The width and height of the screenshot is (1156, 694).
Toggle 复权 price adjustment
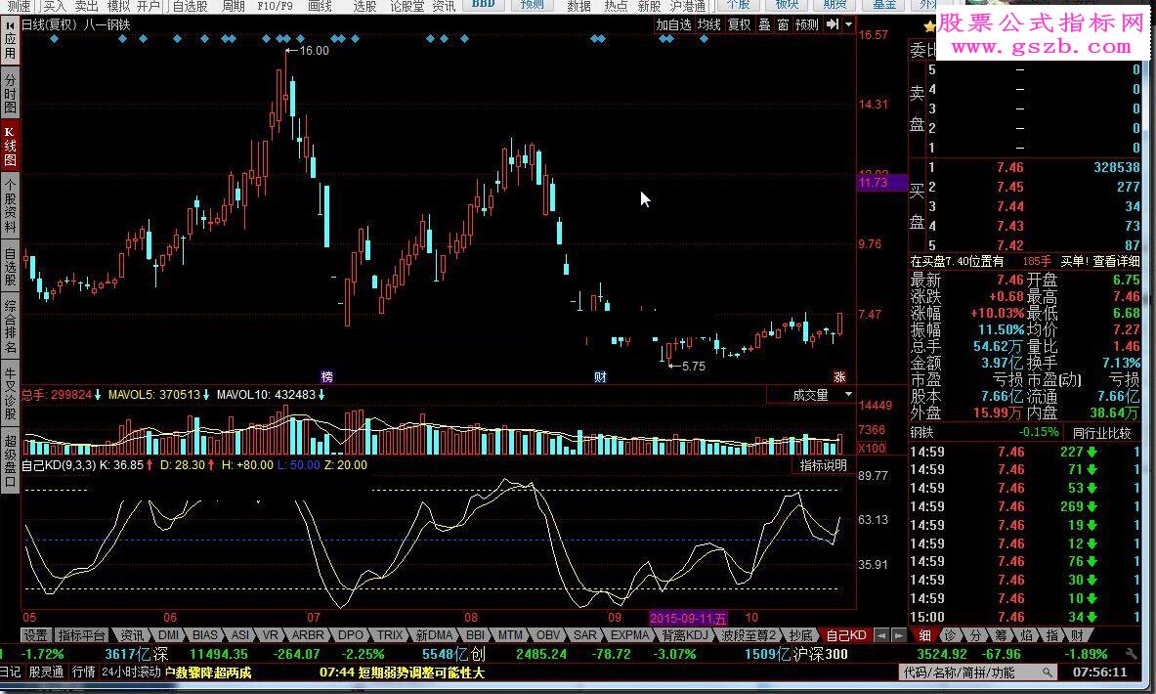(739, 24)
